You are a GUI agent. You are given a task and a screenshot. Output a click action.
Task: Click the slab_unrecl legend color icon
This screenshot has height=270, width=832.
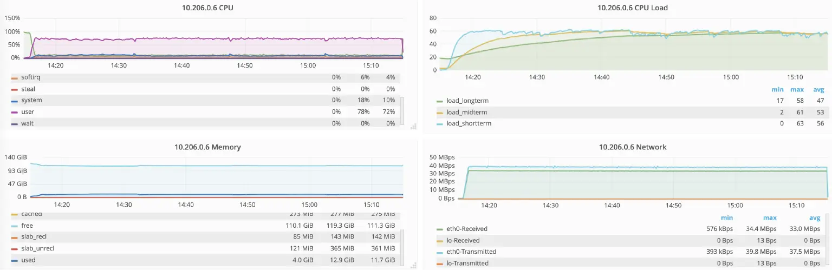[x=14, y=249]
